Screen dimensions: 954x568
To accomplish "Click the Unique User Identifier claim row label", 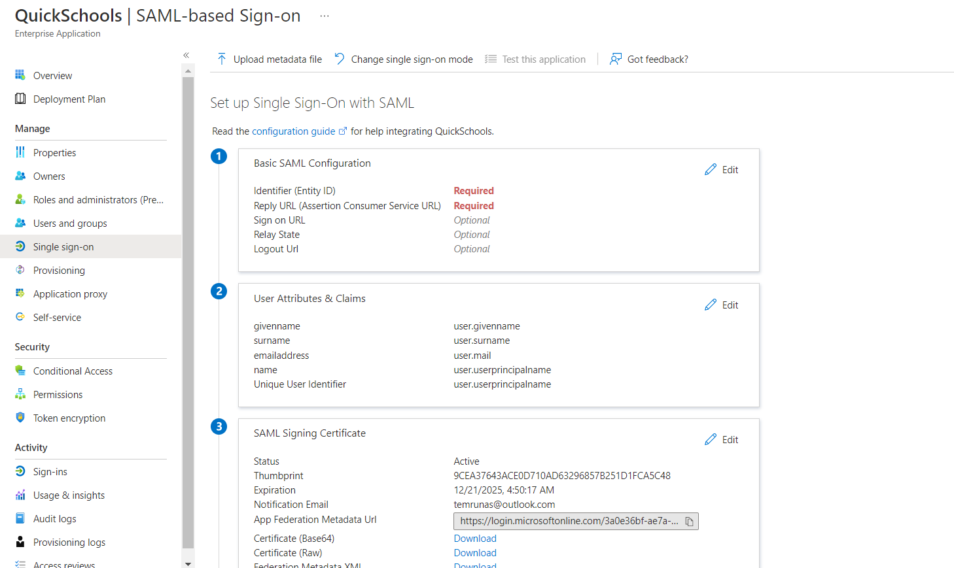I will [x=300, y=384].
